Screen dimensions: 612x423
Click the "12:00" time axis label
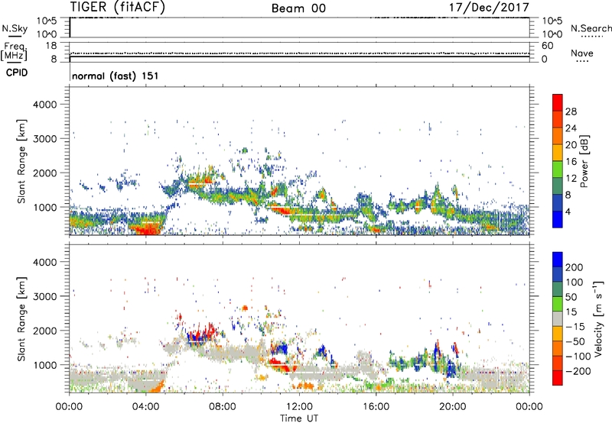pyautogui.click(x=299, y=407)
